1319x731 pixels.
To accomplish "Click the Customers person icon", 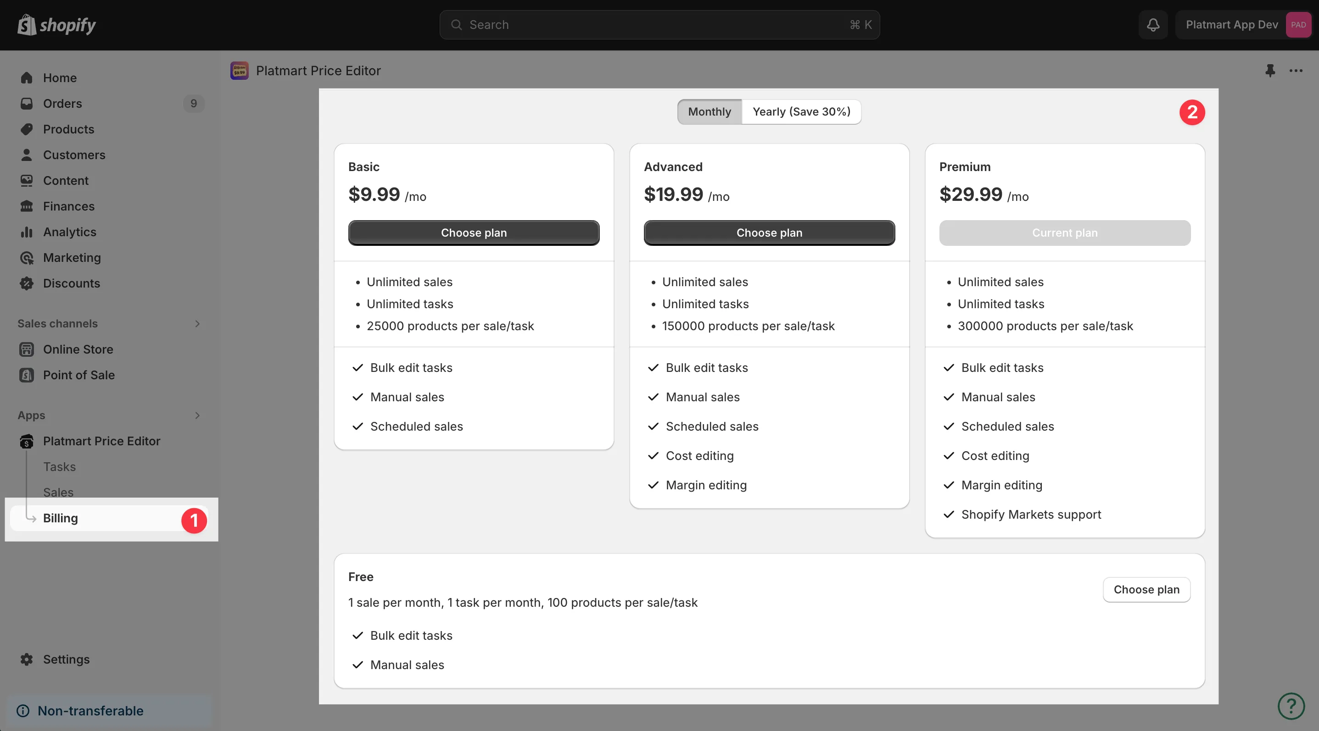I will [x=27, y=155].
